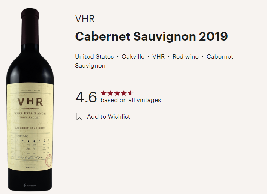Screen dimensions: 267x194
Task: Click the fourth rating star
Action: click(x=123, y=93)
